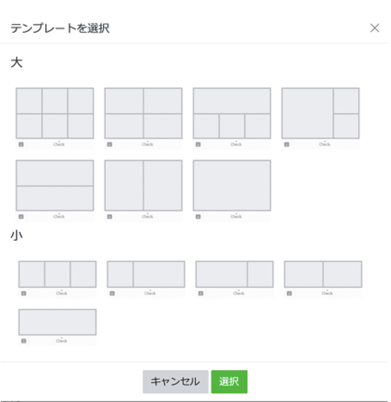Click small icon under single-panel large template

click(x=198, y=217)
